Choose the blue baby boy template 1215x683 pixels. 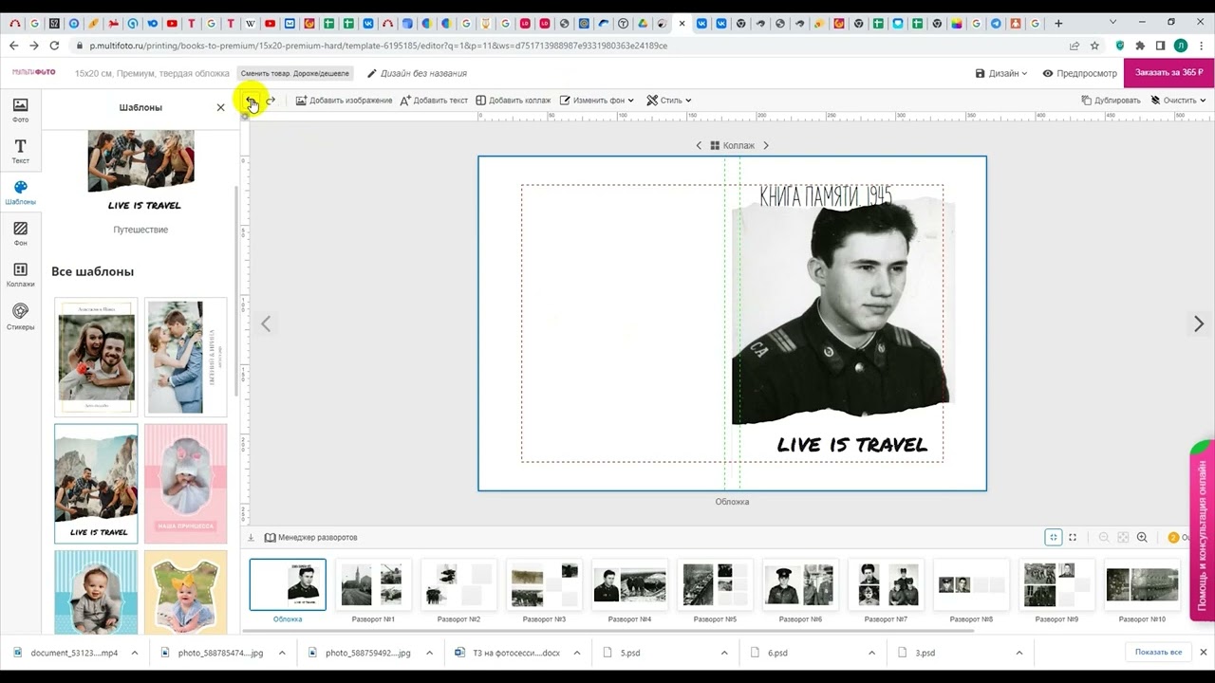(x=96, y=592)
